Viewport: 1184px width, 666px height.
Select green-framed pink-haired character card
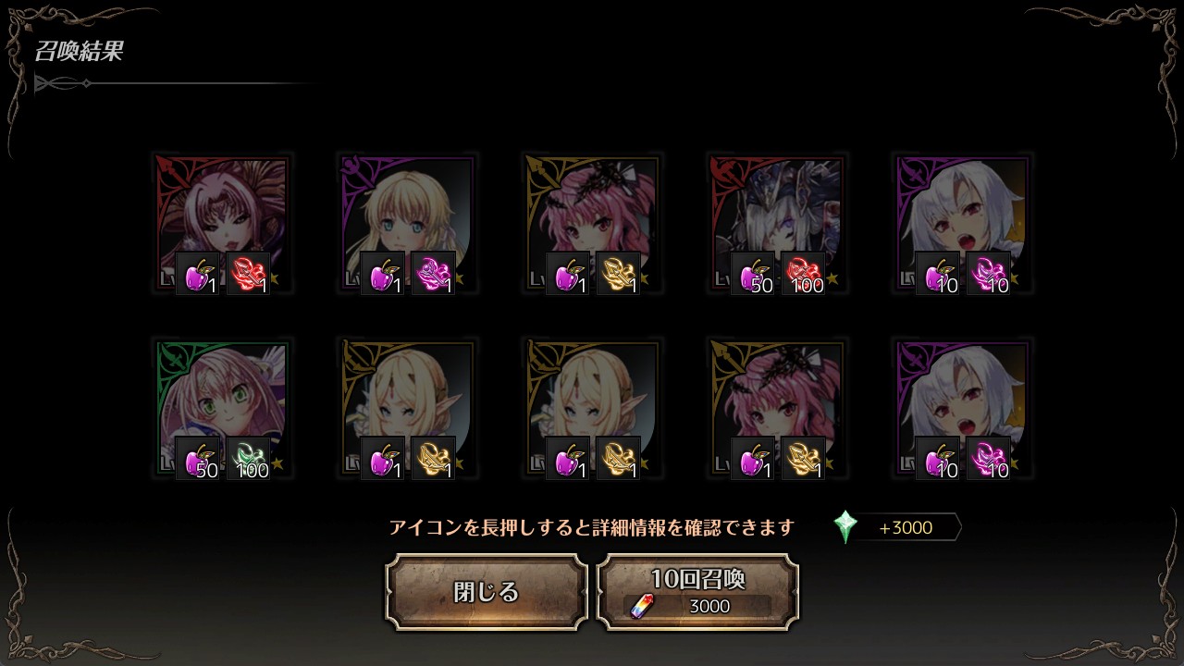coord(223,408)
